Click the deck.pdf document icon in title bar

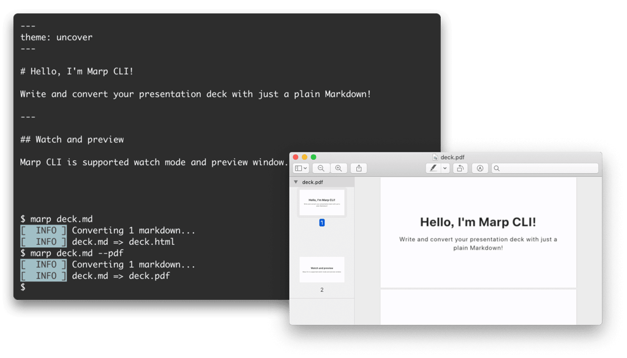435,157
